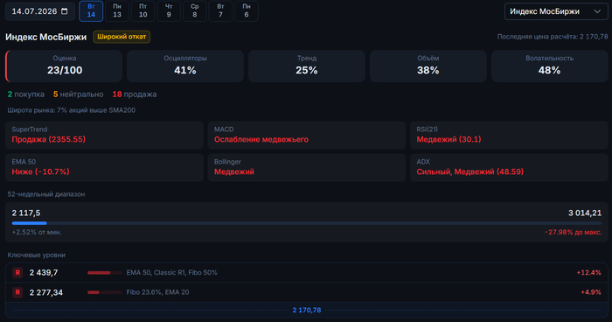Click -27.98% до макс. label
The height and width of the screenshot is (322, 612).
(574, 232)
